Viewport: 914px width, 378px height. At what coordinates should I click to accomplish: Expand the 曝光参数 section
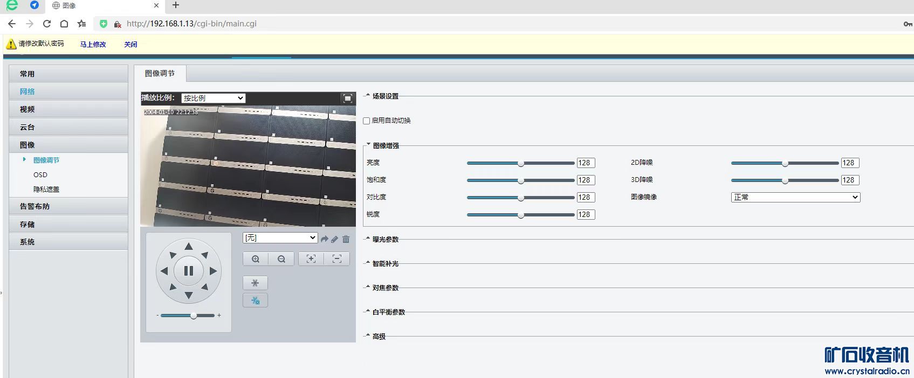point(385,239)
